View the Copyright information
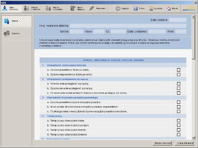Screen dimensions: 198x148 [122, 8]
